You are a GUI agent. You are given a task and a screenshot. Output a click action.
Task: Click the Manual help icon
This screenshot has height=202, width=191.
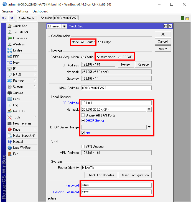point(10,142)
